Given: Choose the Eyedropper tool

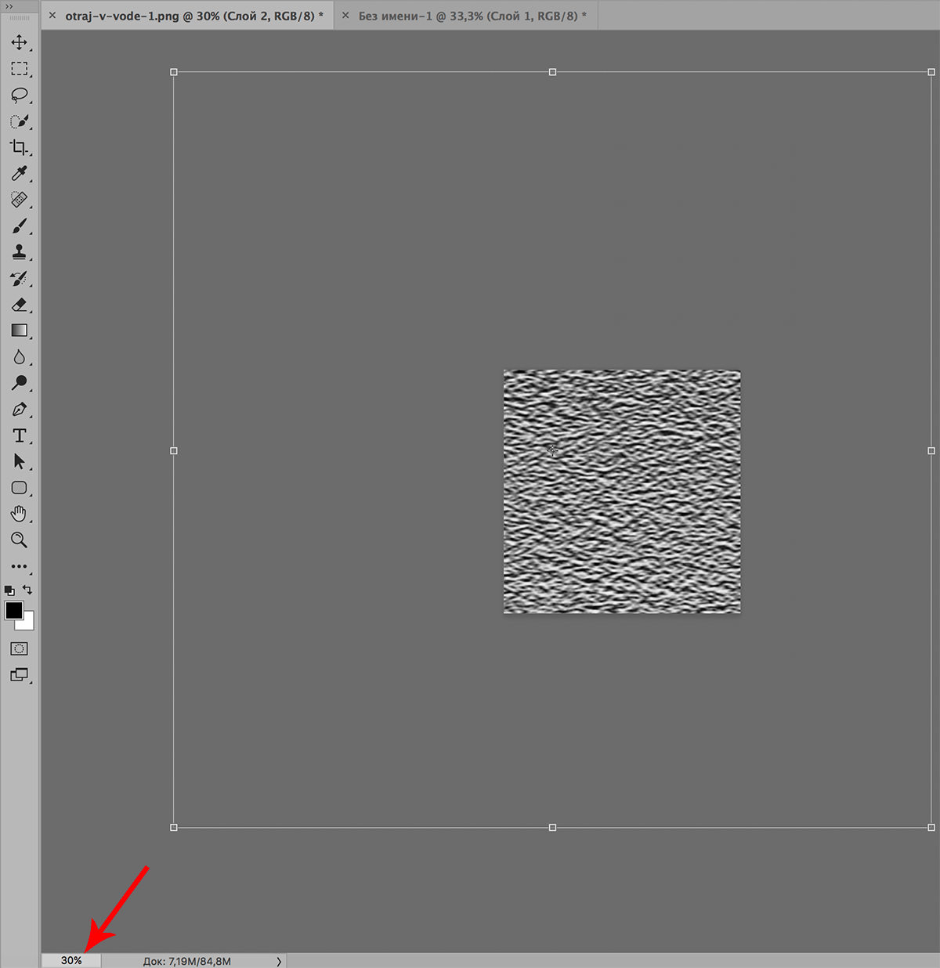Looking at the screenshot, I should [x=19, y=173].
